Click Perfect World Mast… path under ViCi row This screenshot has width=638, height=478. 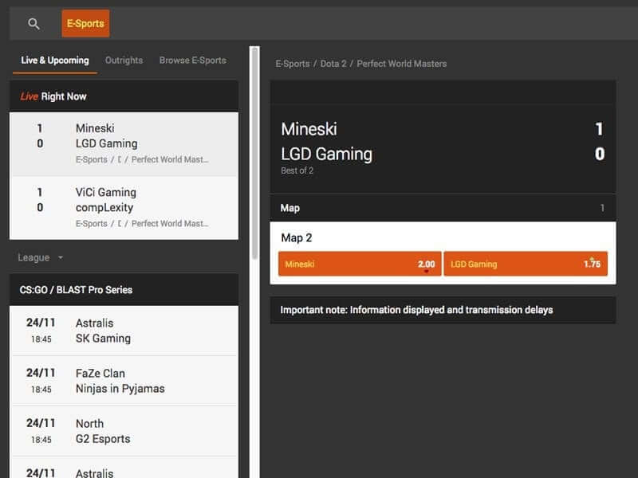(x=170, y=224)
